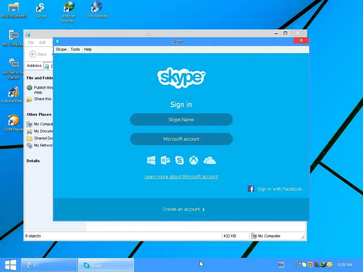Select the Visit Website desktop shortcut
Viewport: 363px width, 272px height.
pyautogui.click(x=97, y=10)
